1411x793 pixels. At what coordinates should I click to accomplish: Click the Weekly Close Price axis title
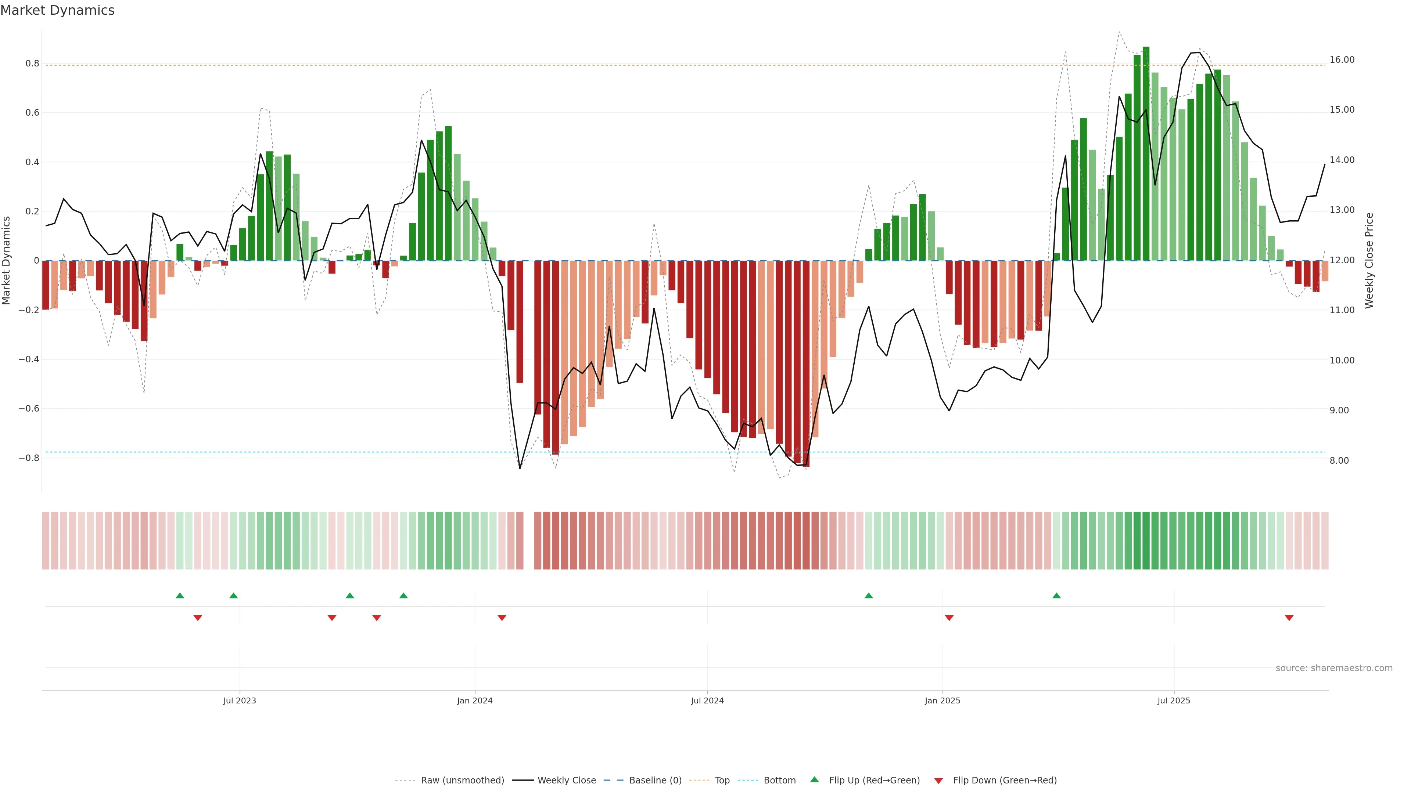(1369, 261)
